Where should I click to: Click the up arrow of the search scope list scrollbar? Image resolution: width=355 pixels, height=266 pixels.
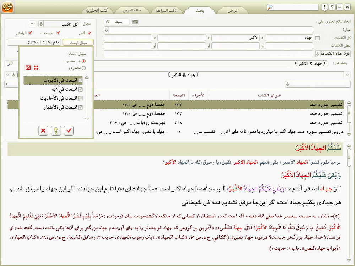coord(87,78)
